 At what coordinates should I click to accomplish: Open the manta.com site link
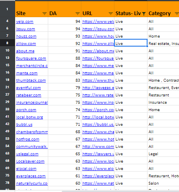pos(27,73)
